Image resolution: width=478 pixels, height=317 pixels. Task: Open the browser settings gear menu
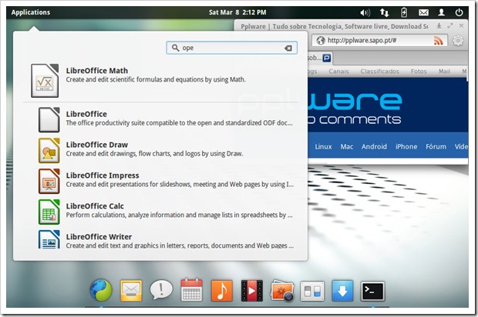click(458, 41)
